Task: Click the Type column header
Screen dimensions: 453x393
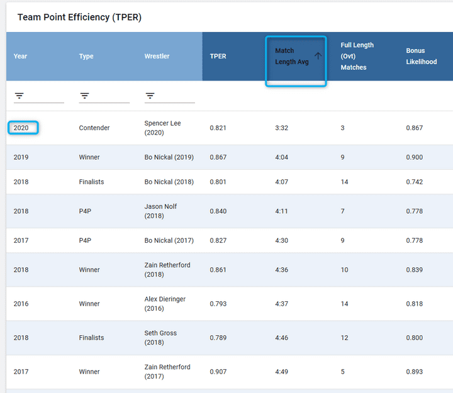Action: click(x=86, y=56)
